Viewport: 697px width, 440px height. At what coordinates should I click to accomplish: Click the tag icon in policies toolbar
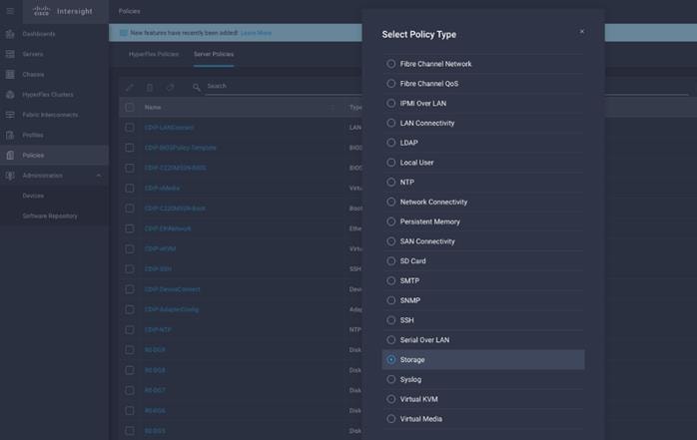pos(170,87)
